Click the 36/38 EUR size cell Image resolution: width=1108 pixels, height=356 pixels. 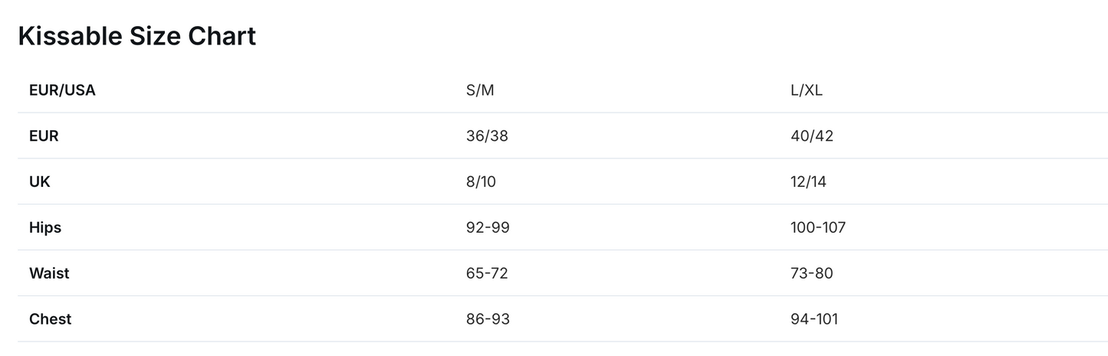coord(487,136)
